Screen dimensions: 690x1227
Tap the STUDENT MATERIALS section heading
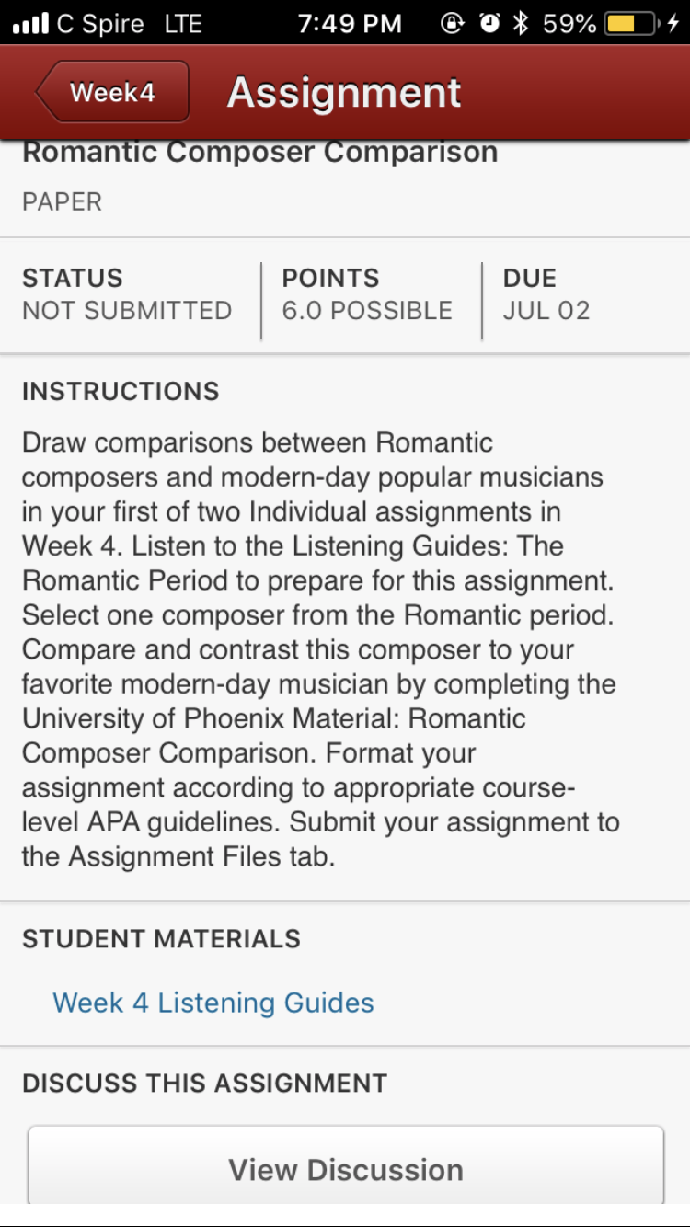pos(161,939)
